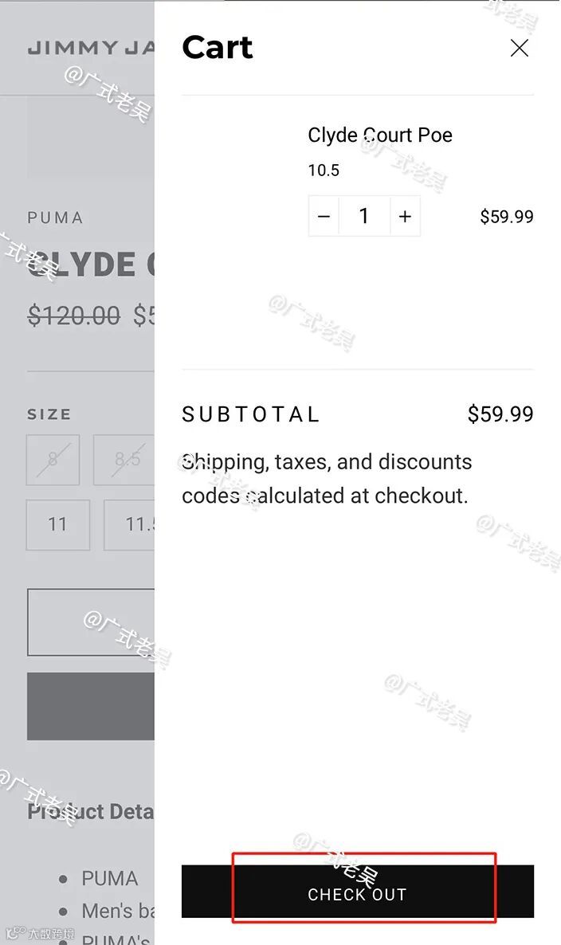Click the strikethrough $120.00 original price

(x=73, y=316)
